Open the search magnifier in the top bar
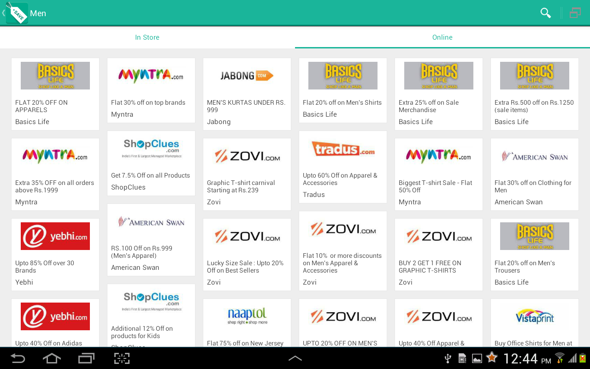The width and height of the screenshot is (590, 369). (x=546, y=13)
